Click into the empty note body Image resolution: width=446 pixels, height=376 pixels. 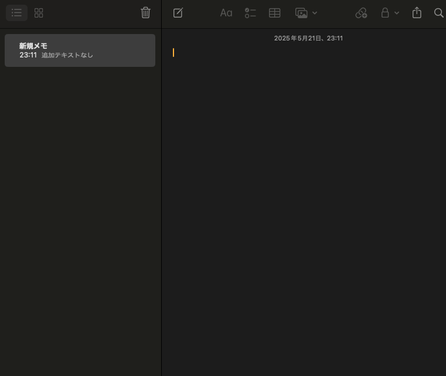pyautogui.click(x=304, y=199)
